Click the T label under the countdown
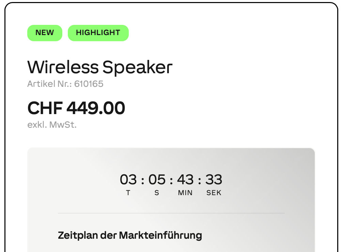342x252 pixels. [x=128, y=193]
